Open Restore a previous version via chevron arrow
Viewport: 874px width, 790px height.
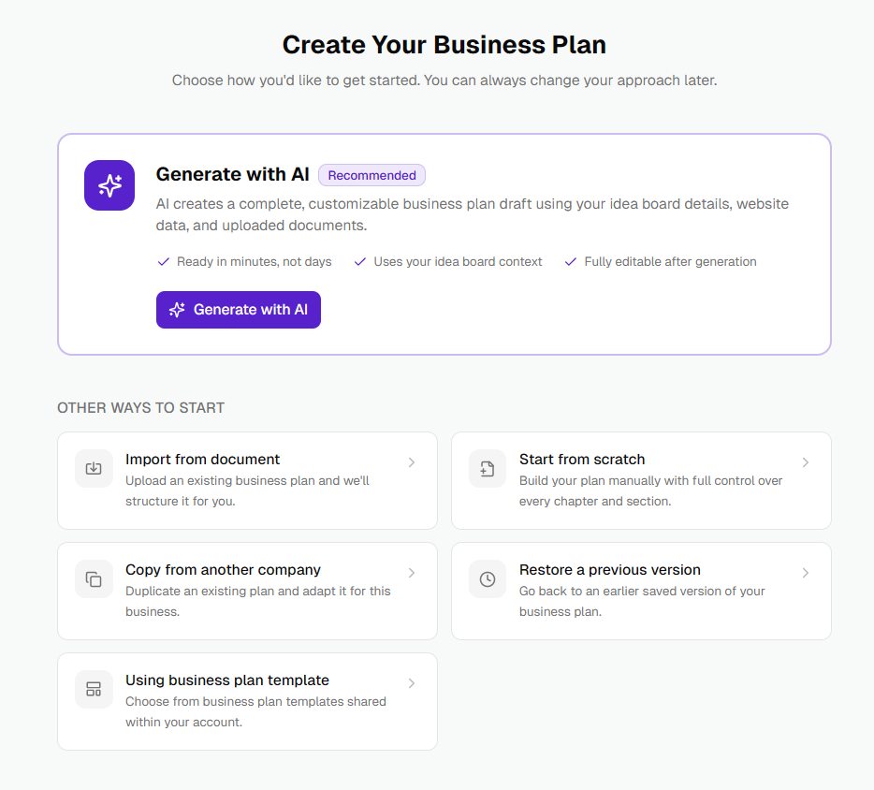(806, 573)
